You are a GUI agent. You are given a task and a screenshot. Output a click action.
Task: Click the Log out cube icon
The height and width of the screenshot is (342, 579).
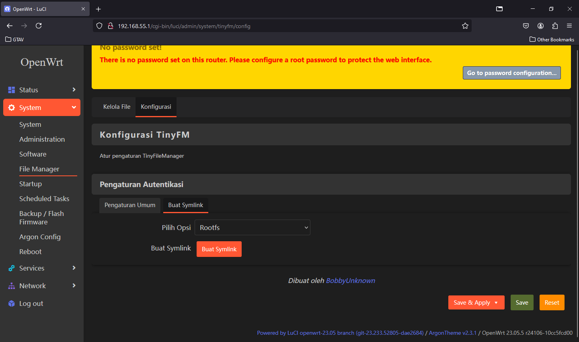click(12, 303)
